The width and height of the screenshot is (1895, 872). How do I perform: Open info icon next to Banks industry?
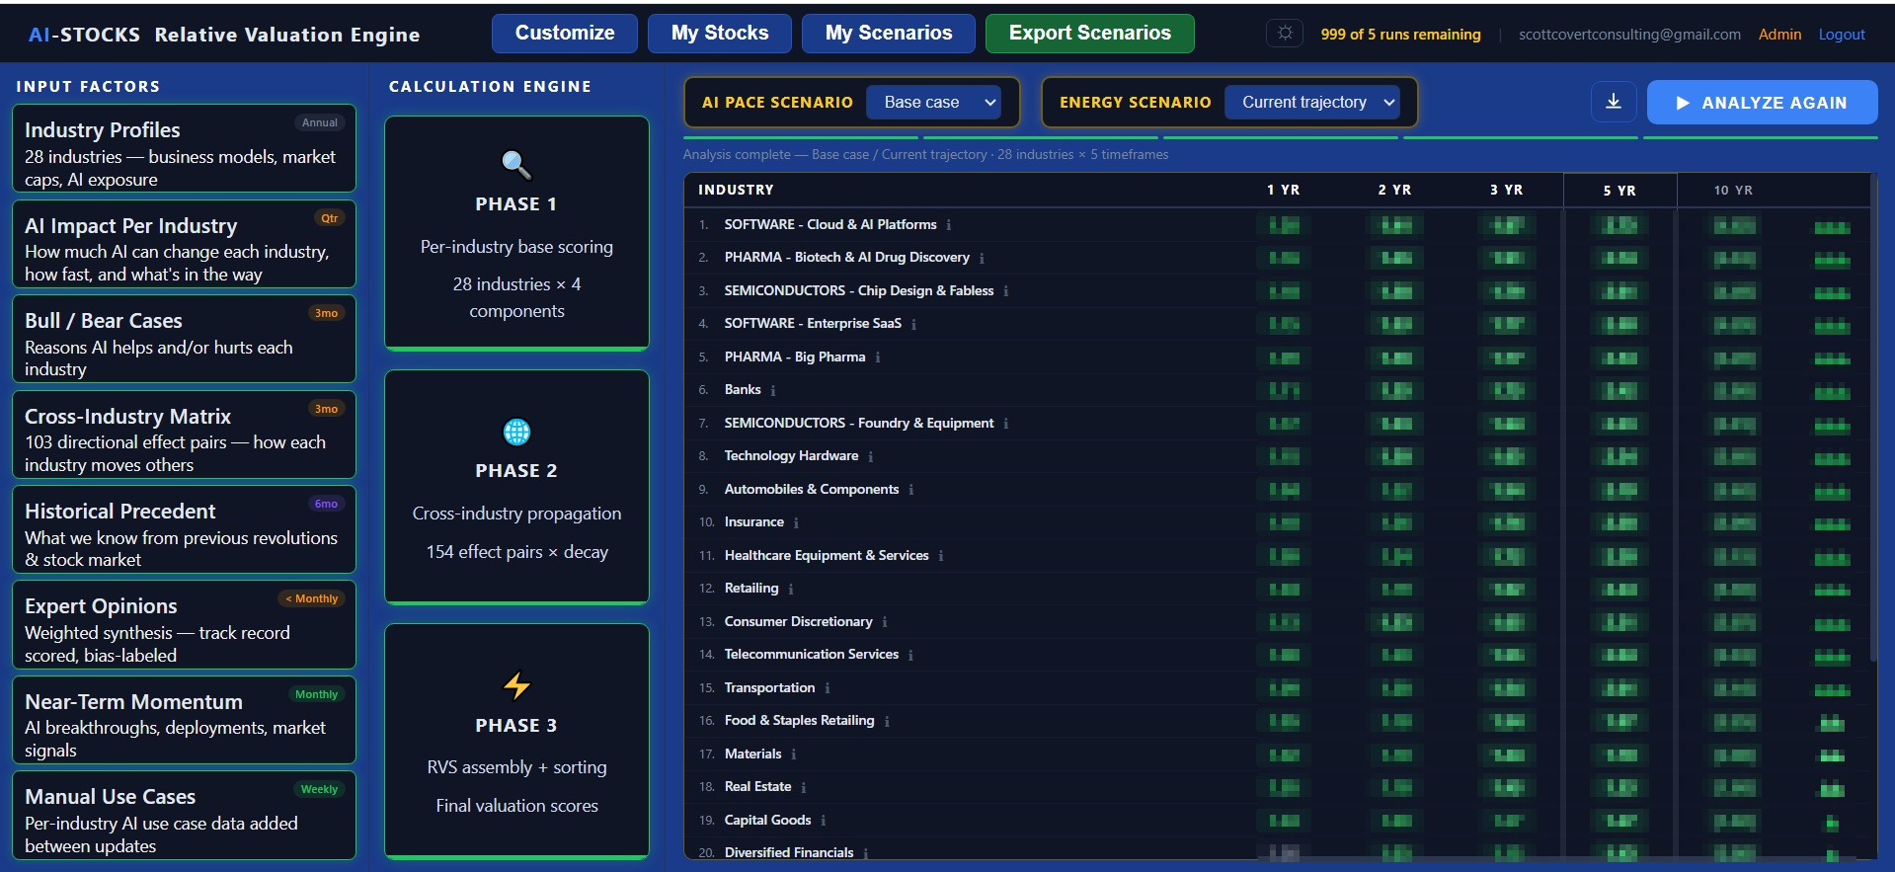click(x=773, y=390)
